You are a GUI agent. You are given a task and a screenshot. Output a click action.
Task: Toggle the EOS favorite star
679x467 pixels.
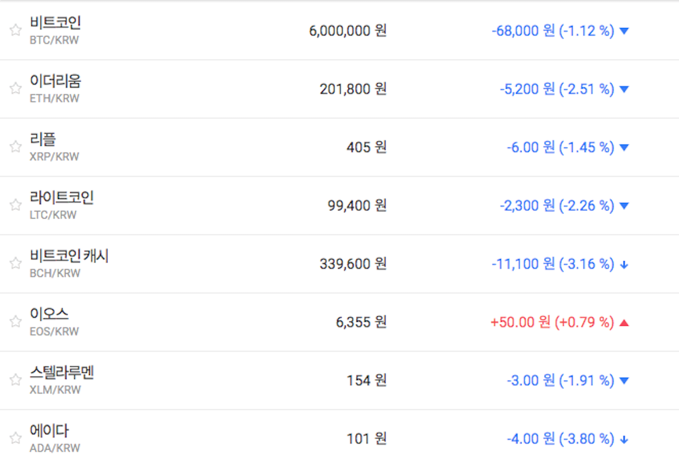16,321
